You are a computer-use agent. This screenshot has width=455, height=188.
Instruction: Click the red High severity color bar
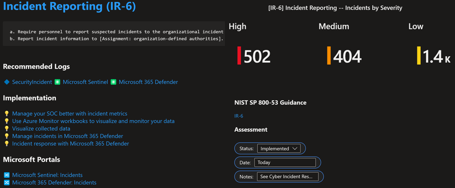pyautogui.click(x=239, y=55)
